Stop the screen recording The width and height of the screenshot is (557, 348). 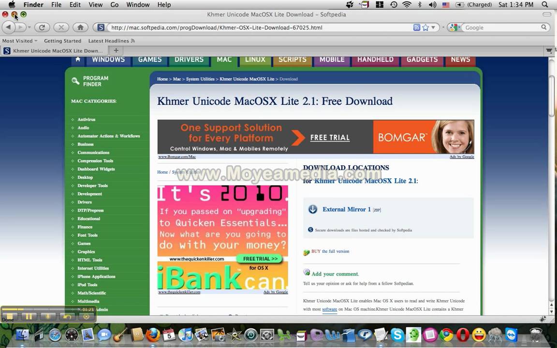[10, 317]
